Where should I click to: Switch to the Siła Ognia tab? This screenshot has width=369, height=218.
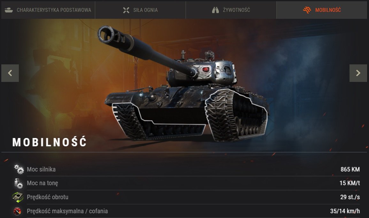(140, 10)
